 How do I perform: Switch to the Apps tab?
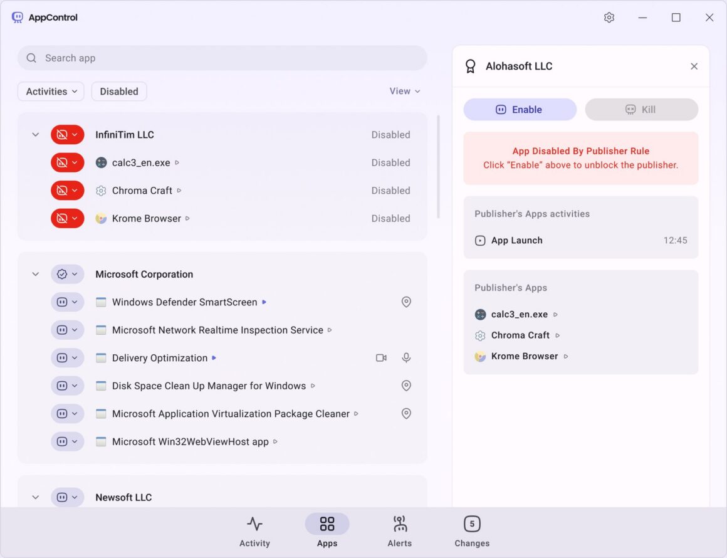coord(327,532)
